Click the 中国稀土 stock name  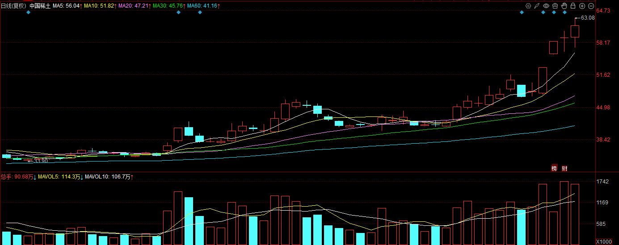click(x=40, y=6)
